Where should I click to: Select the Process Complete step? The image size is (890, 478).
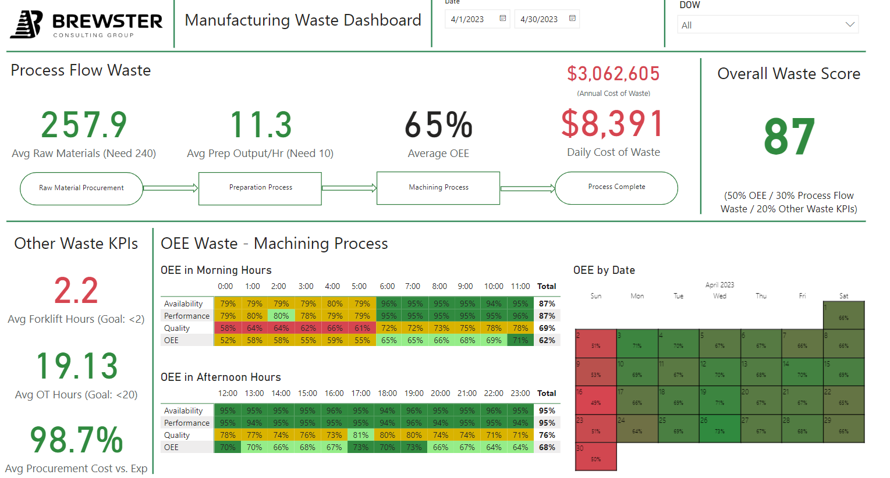click(x=616, y=187)
